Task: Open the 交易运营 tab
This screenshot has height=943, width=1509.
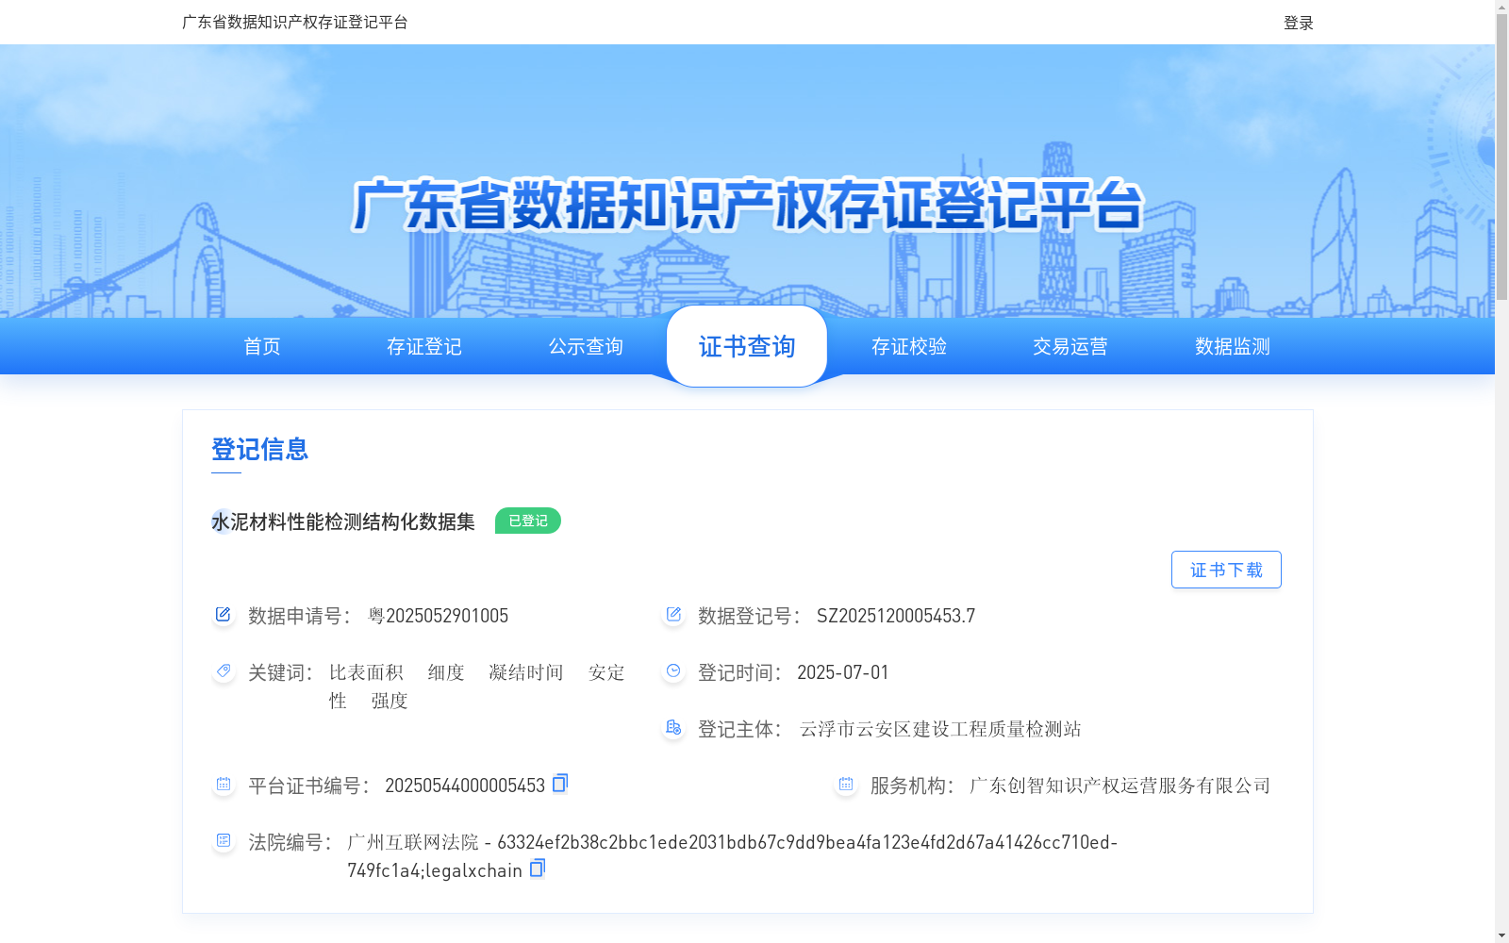Action: click(1070, 346)
